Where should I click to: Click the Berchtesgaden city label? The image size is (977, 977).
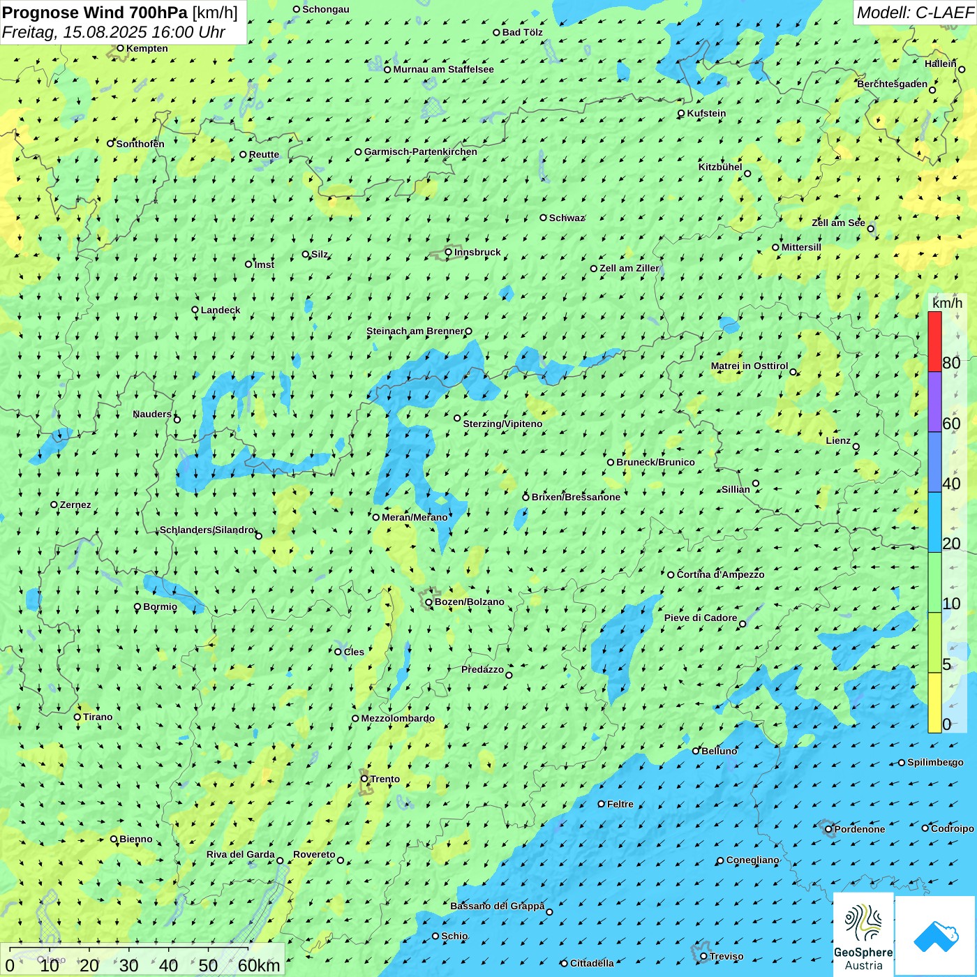click(x=893, y=84)
